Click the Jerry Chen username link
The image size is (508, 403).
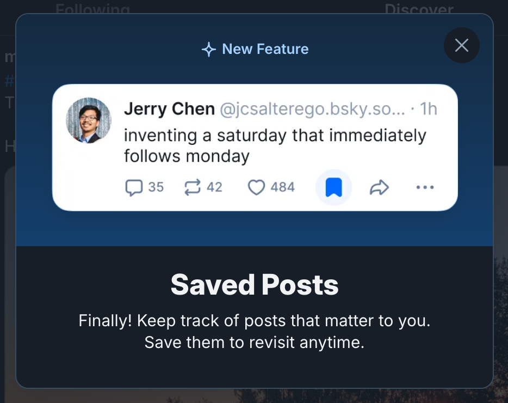pos(169,108)
